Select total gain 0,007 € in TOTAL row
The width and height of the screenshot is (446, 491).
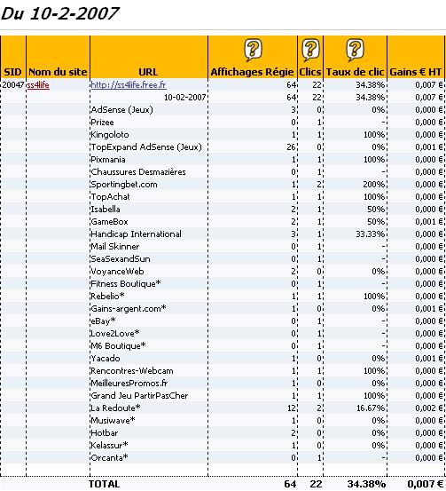(426, 484)
